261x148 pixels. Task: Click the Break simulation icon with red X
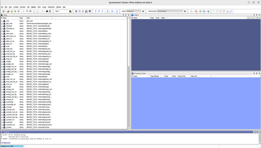(90, 11)
